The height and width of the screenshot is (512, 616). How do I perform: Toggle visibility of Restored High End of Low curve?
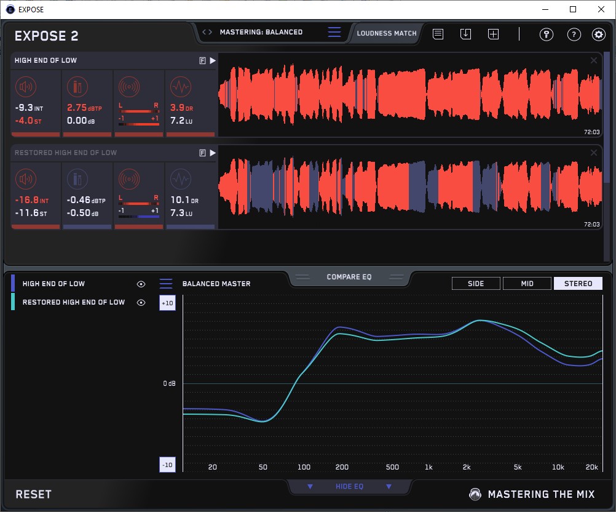click(x=141, y=303)
